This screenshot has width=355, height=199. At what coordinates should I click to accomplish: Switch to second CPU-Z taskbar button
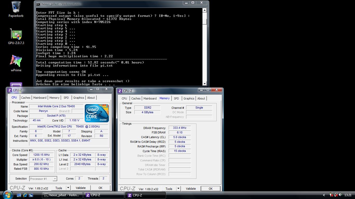pos(145,195)
